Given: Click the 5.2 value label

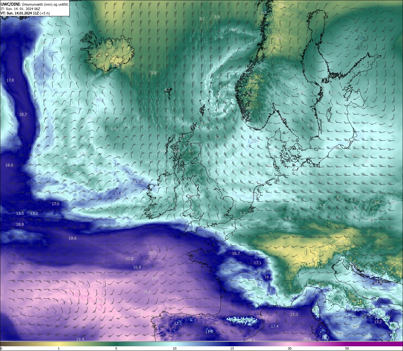Looking at the screenshot, I should tap(242, 213).
